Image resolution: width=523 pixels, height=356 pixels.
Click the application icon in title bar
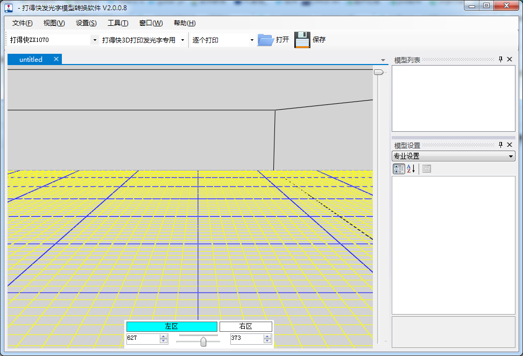(x=9, y=8)
